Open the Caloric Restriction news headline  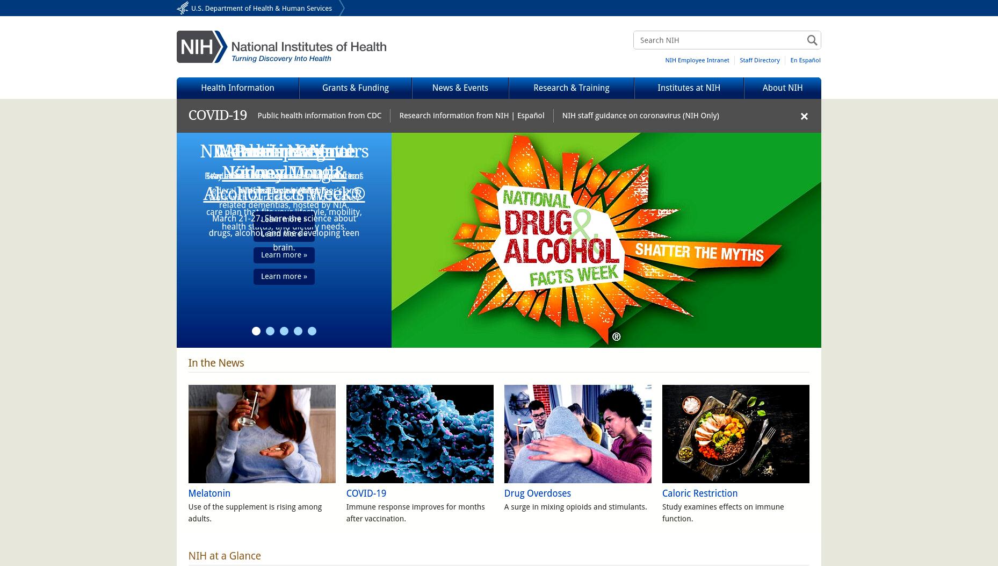click(x=700, y=493)
